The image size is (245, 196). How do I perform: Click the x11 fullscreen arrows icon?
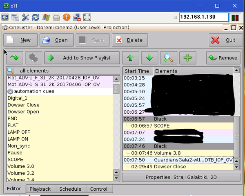click(87, 18)
